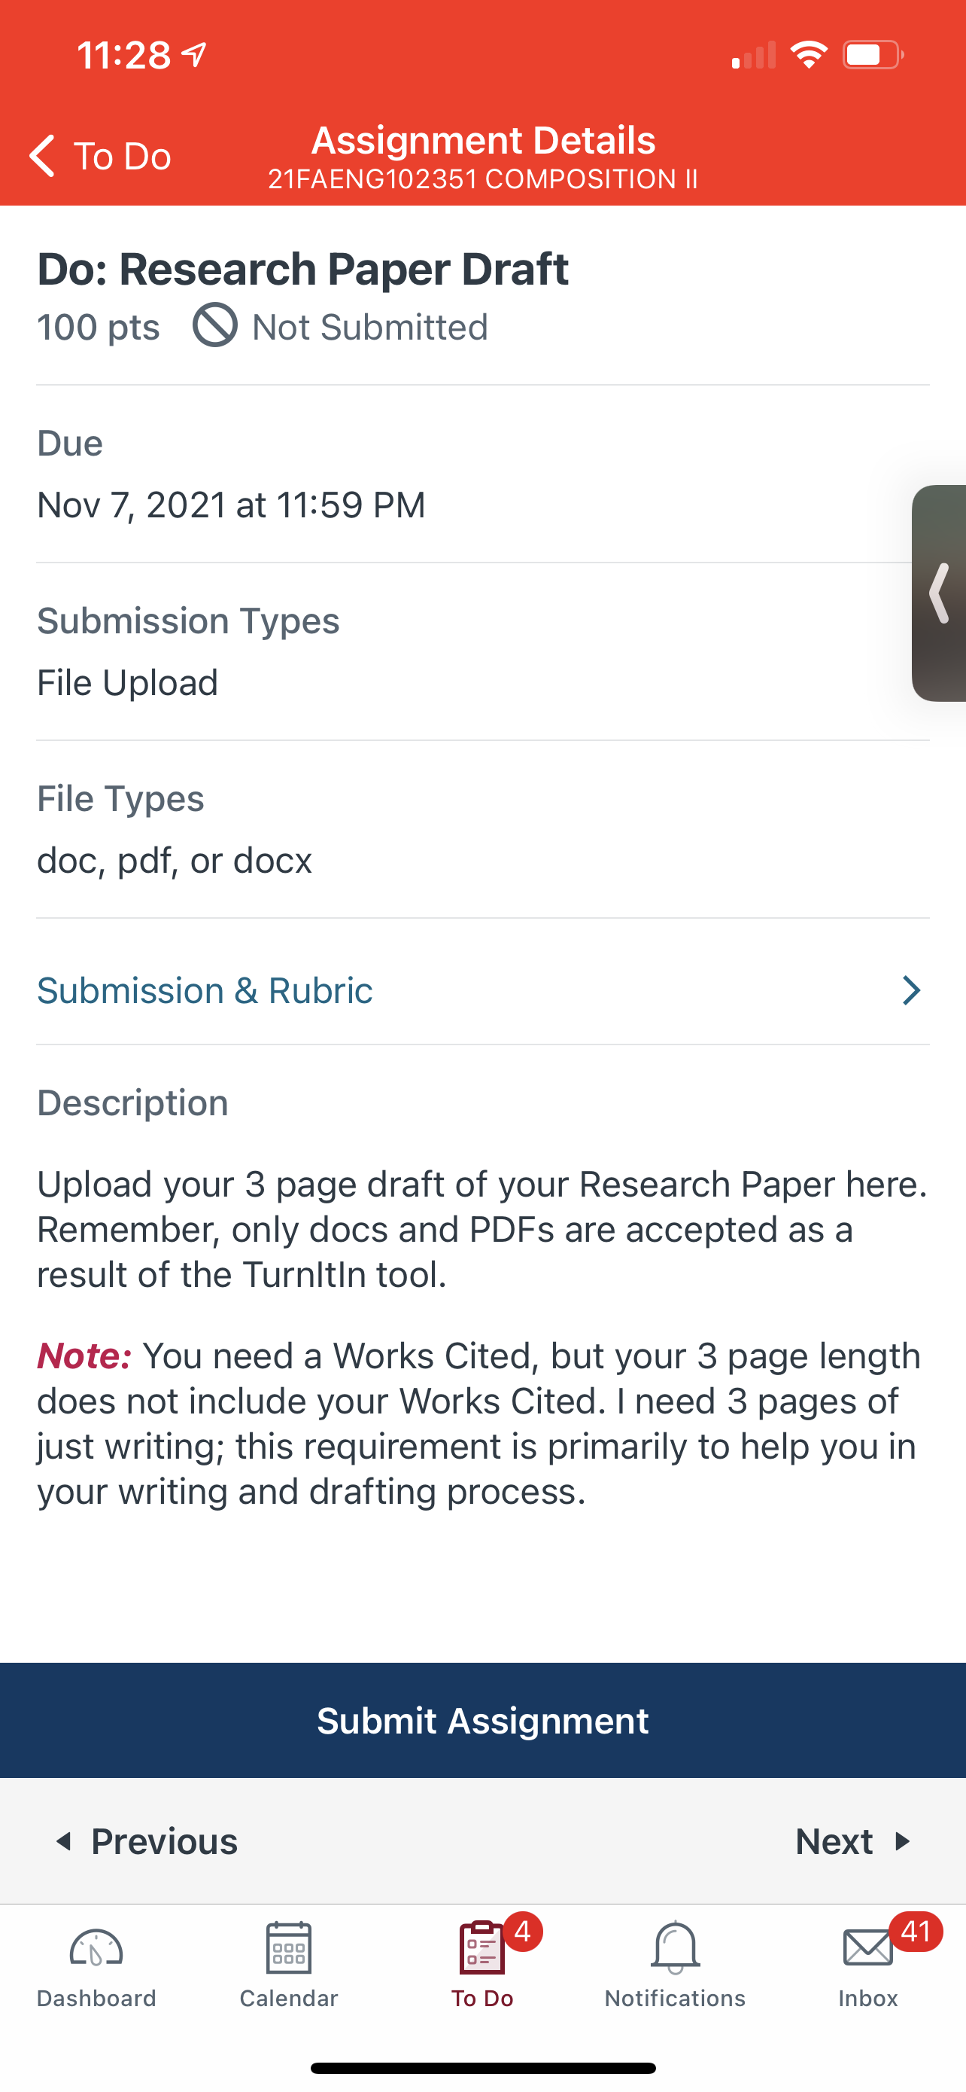Expand the side drawer handle on right edge
The image size is (966, 2092).
[x=939, y=593]
